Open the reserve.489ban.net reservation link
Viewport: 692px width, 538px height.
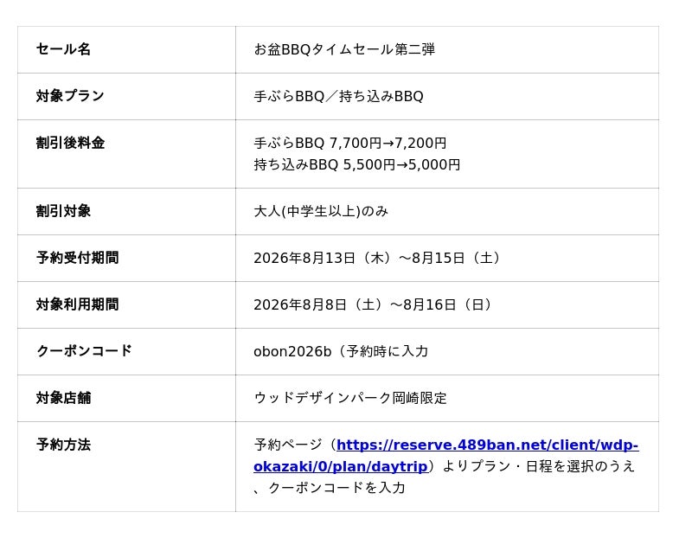coord(487,445)
